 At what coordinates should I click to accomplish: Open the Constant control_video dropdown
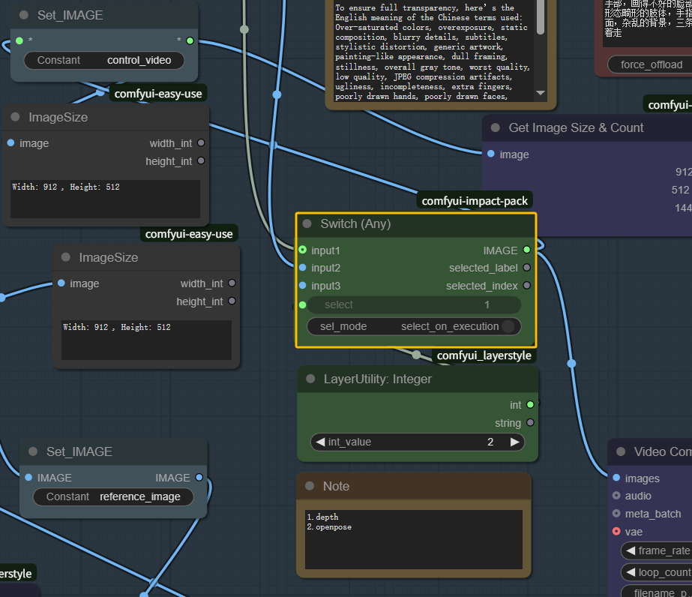click(x=103, y=60)
